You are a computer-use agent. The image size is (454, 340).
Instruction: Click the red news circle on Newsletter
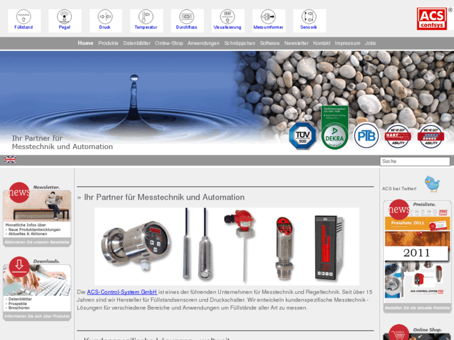click(19, 192)
